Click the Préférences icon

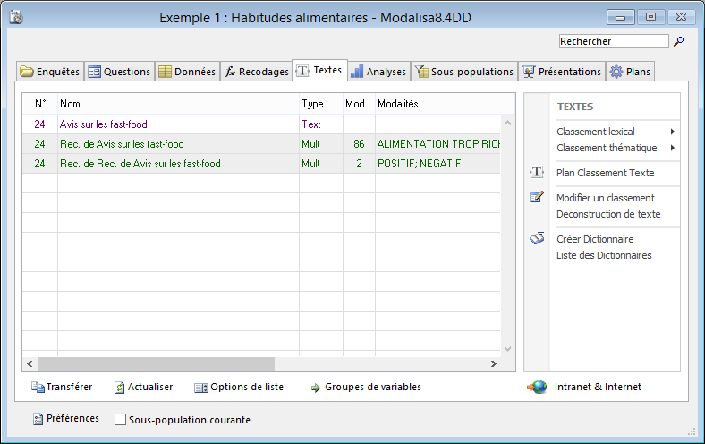click(38, 419)
